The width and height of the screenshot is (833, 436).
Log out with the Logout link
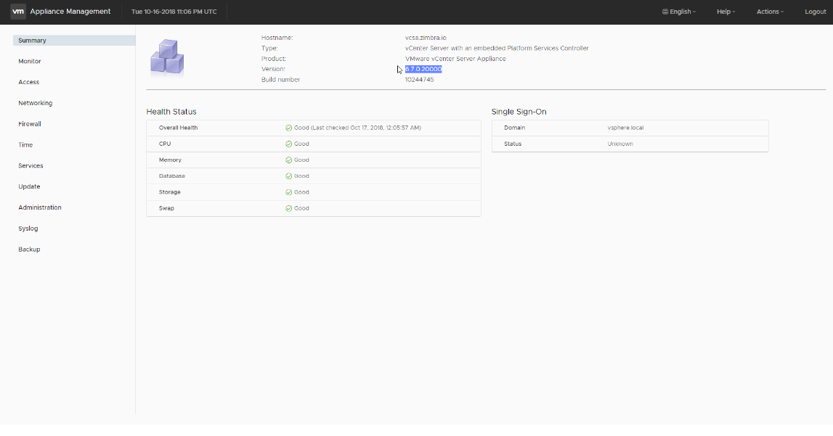(x=816, y=12)
